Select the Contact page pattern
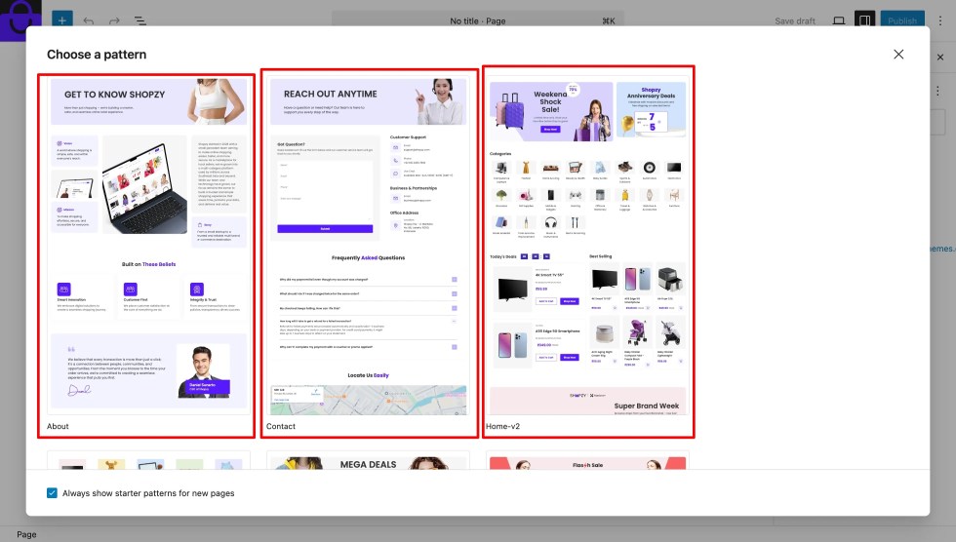The image size is (956, 542). (x=370, y=252)
